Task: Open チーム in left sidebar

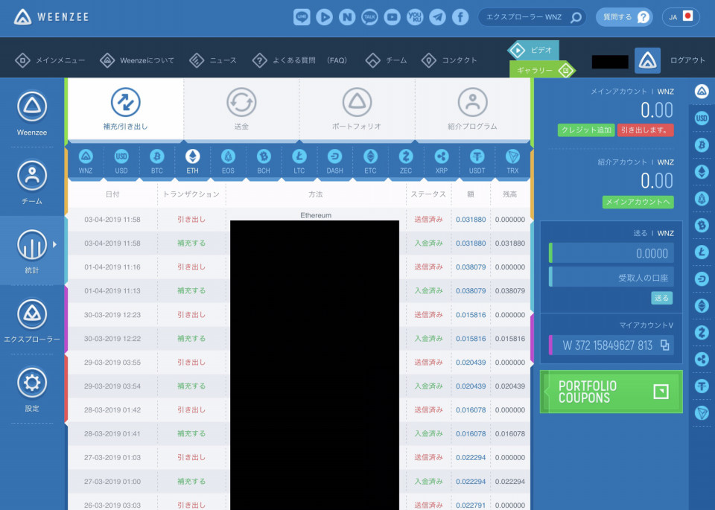Action: click(x=32, y=182)
